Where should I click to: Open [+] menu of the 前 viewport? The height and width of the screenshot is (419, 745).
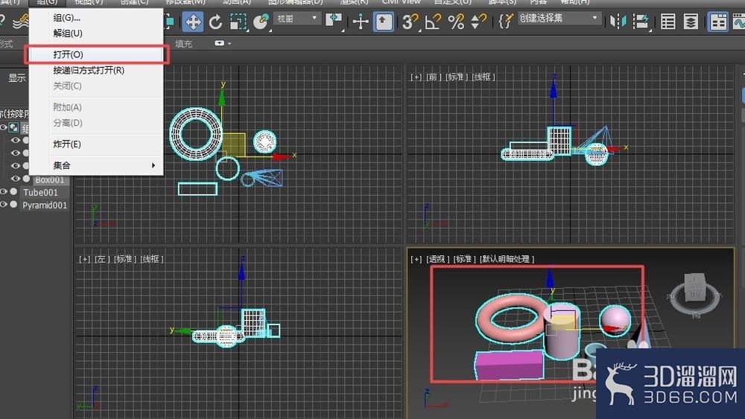point(416,77)
